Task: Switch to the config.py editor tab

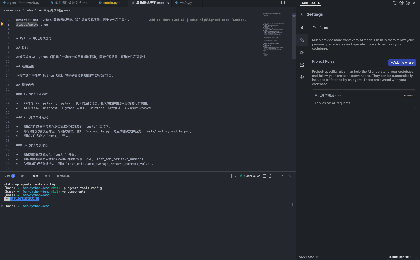Action: tap(110, 3)
